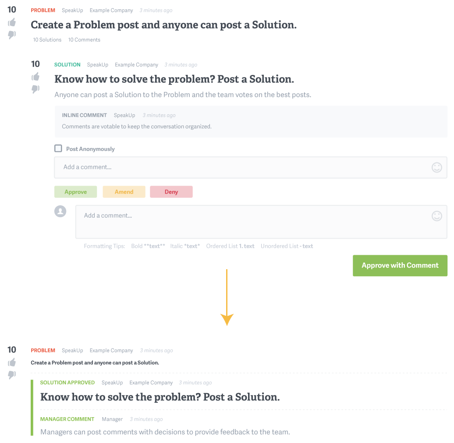Downvote the bottom Problem post
This screenshot has width=454, height=443.
click(12, 375)
